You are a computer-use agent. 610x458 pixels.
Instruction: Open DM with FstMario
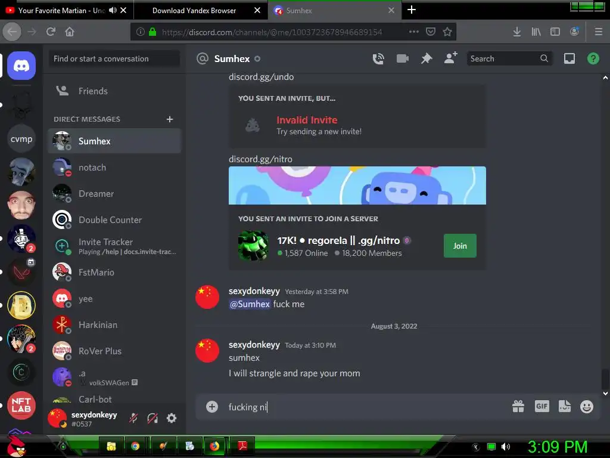point(114,272)
